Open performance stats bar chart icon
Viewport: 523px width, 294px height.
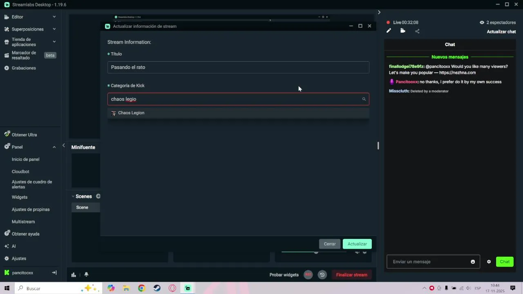click(74, 275)
